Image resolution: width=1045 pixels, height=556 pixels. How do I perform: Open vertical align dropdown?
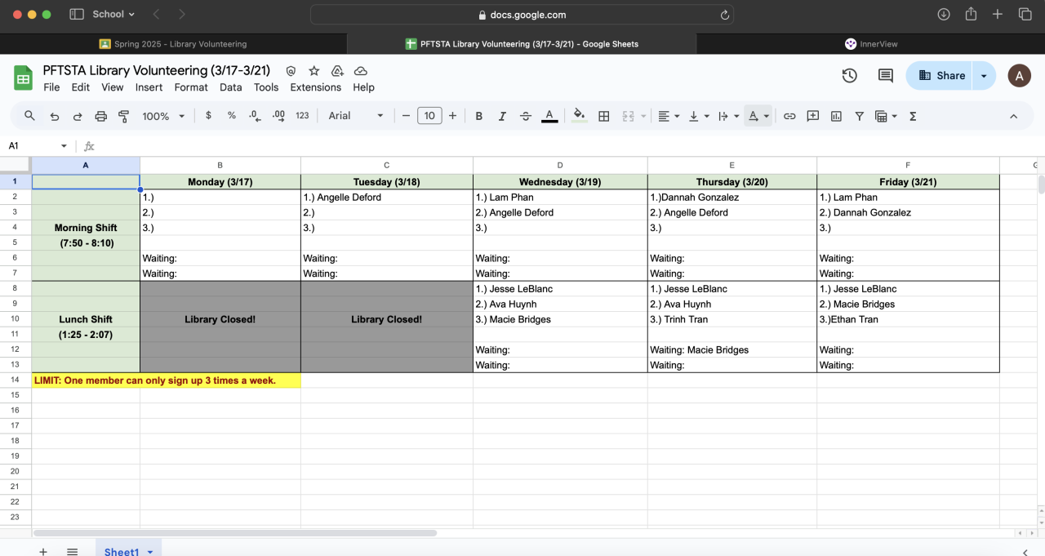[x=699, y=116]
